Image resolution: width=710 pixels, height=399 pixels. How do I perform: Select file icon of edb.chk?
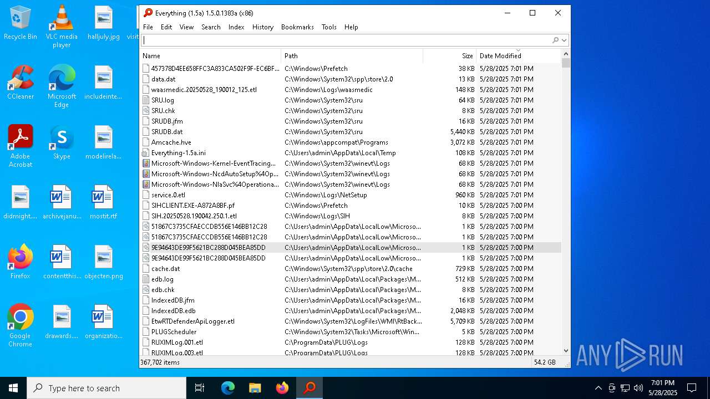click(146, 289)
